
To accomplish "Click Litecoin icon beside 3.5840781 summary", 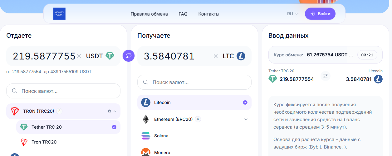I will click(x=378, y=79).
